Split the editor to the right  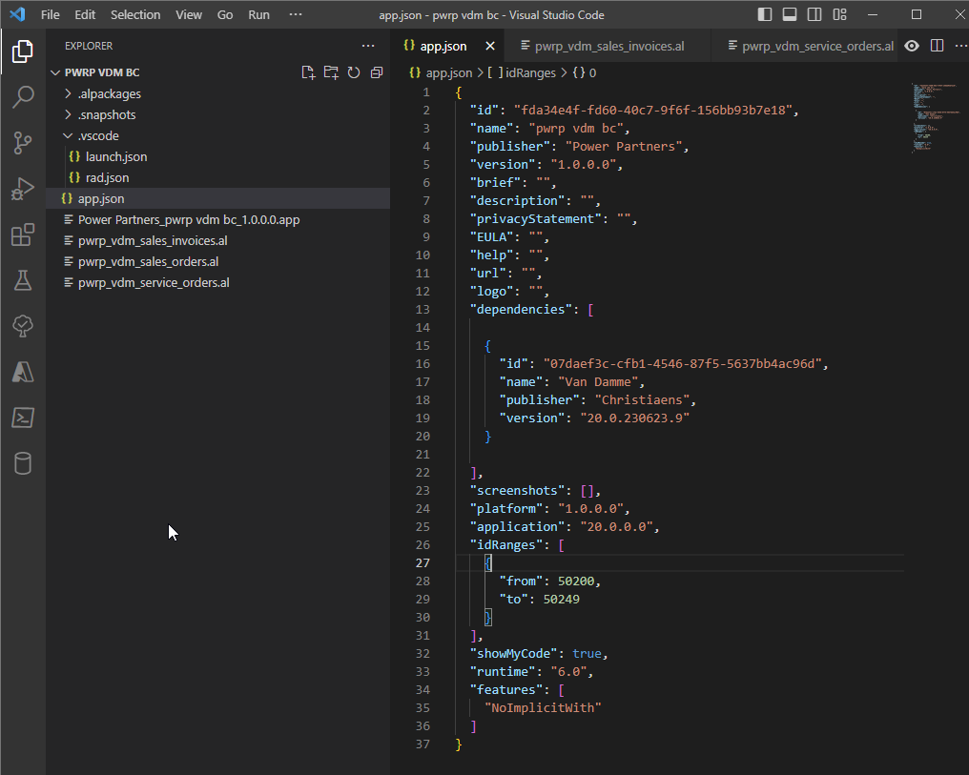coord(937,46)
